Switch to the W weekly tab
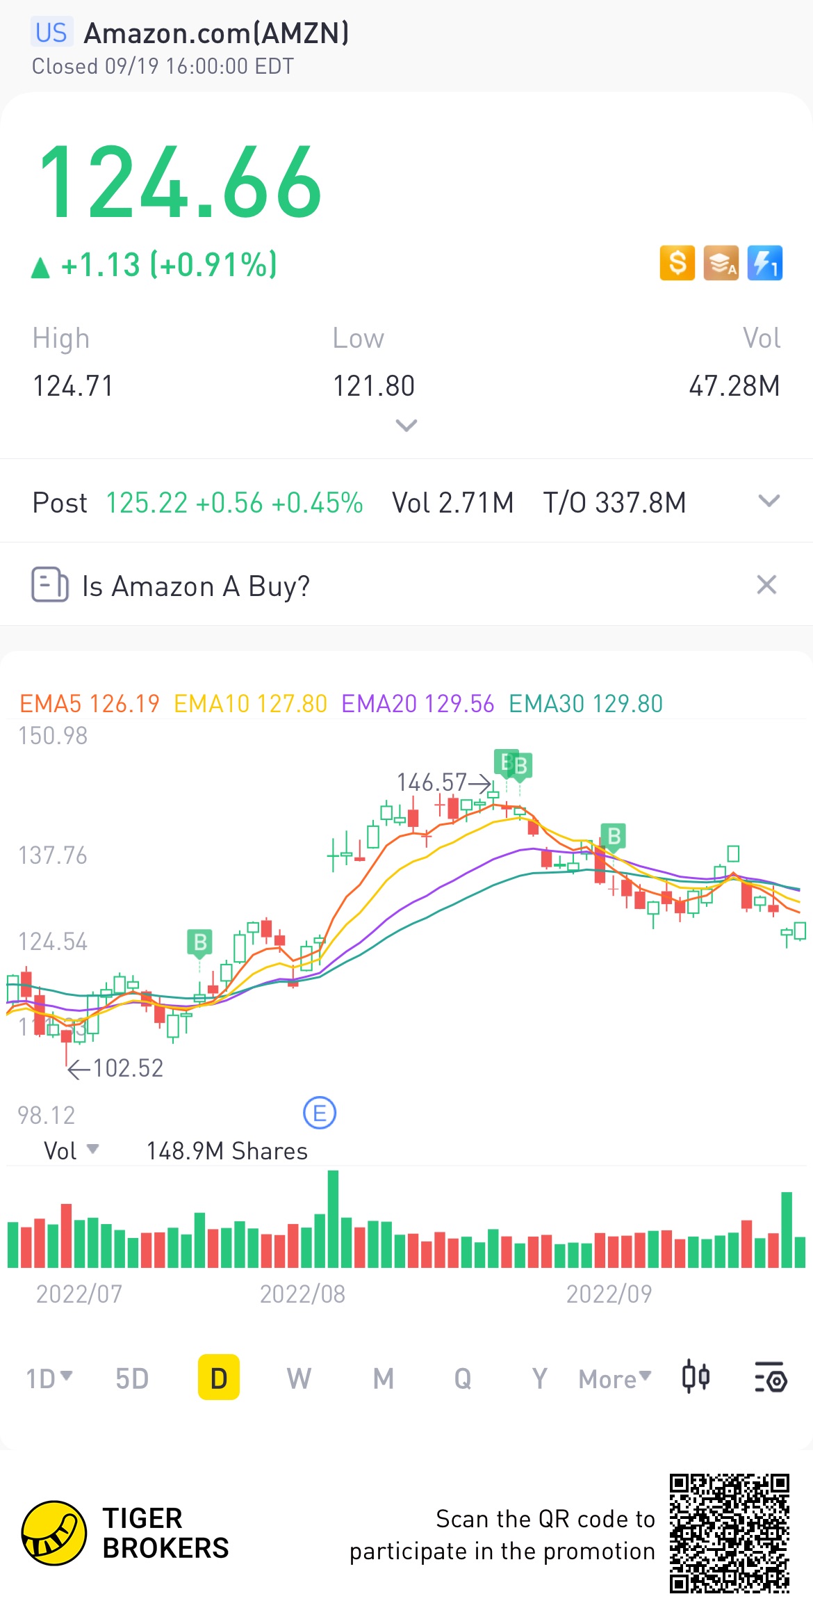The image size is (813, 1617). coord(299,1378)
